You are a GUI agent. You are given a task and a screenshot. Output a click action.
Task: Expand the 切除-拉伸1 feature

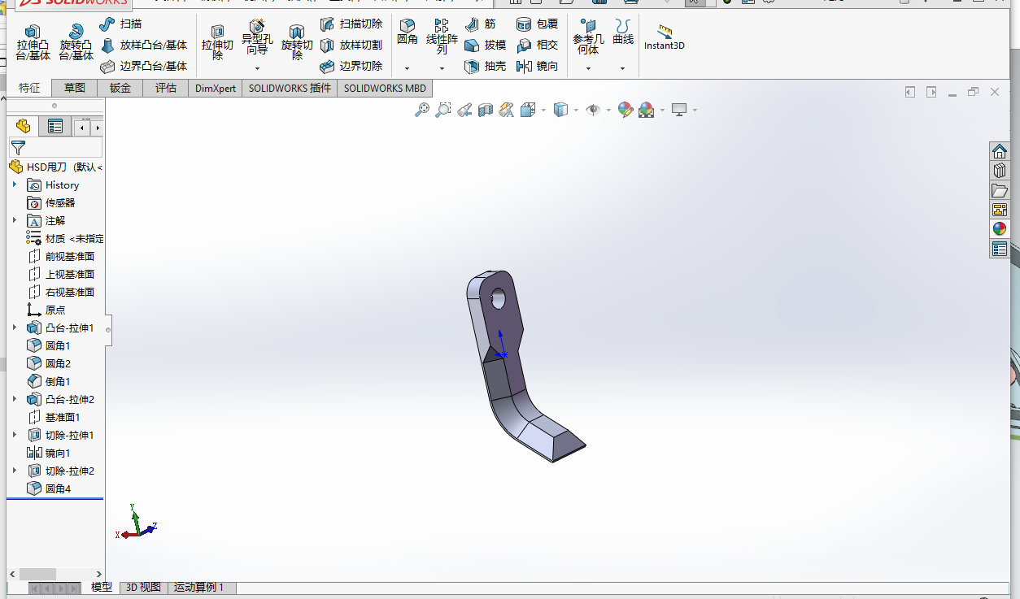click(14, 435)
